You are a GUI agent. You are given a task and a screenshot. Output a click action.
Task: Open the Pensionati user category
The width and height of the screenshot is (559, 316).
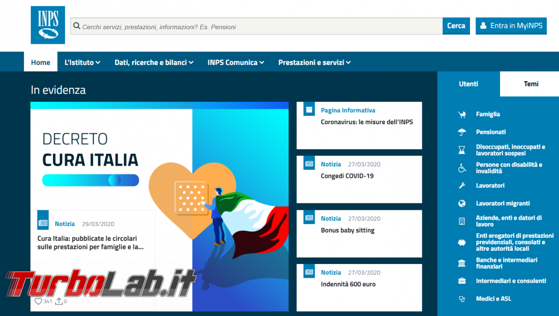click(491, 132)
